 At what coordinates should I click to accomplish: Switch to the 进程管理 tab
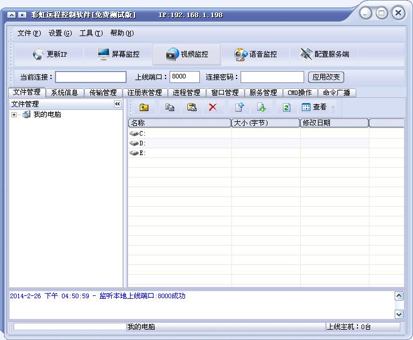point(187,93)
